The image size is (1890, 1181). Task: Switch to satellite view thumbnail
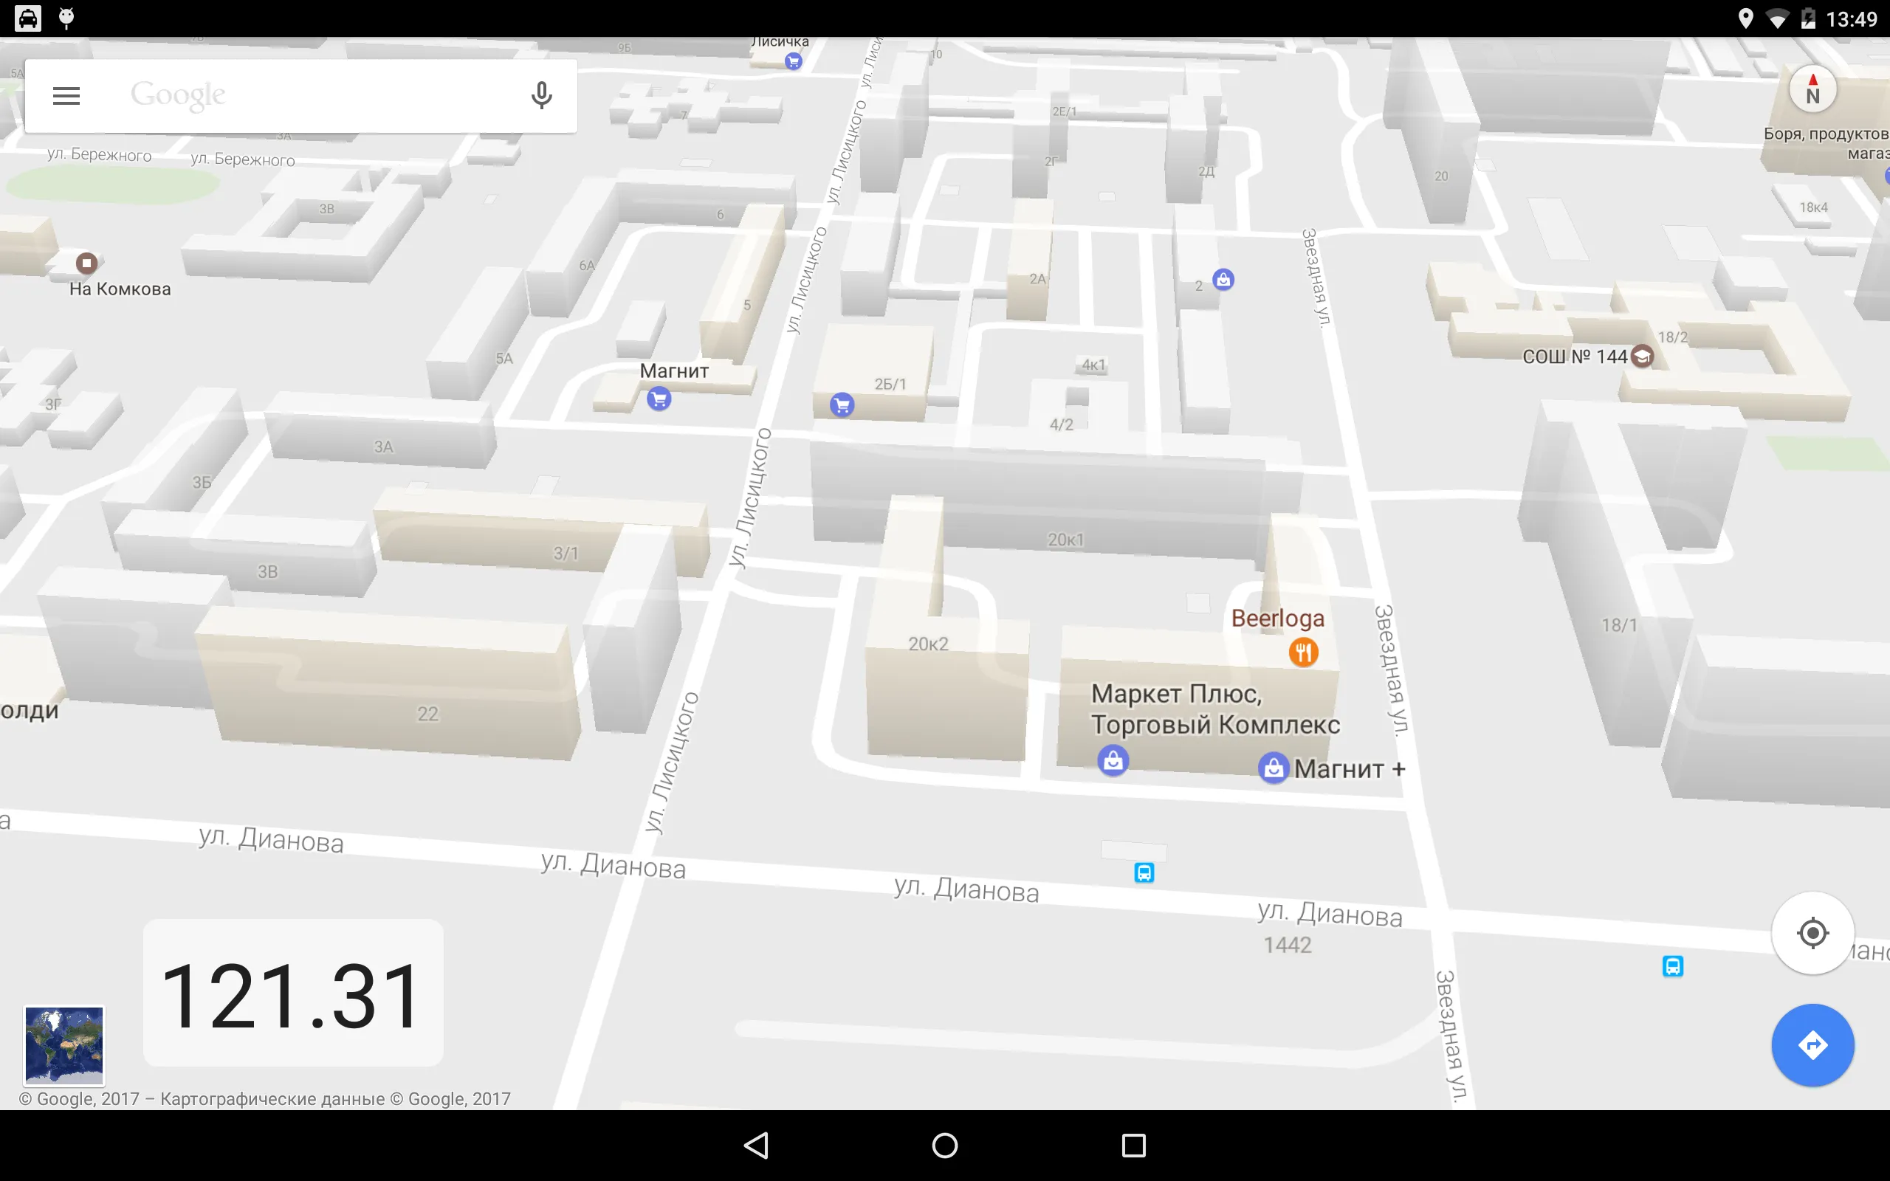(64, 1045)
